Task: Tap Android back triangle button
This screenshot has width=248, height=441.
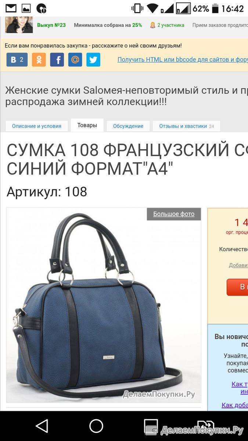Action: coord(42,426)
